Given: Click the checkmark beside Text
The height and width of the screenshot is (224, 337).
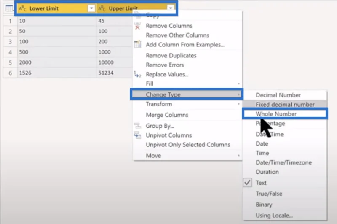Looking at the screenshot, I should [248, 183].
